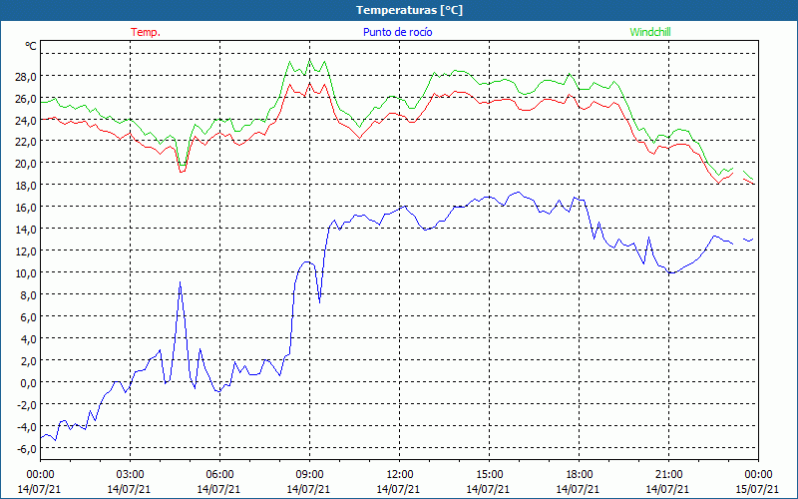Click the -6,0 y-axis value
The image size is (798, 499).
(x=26, y=448)
